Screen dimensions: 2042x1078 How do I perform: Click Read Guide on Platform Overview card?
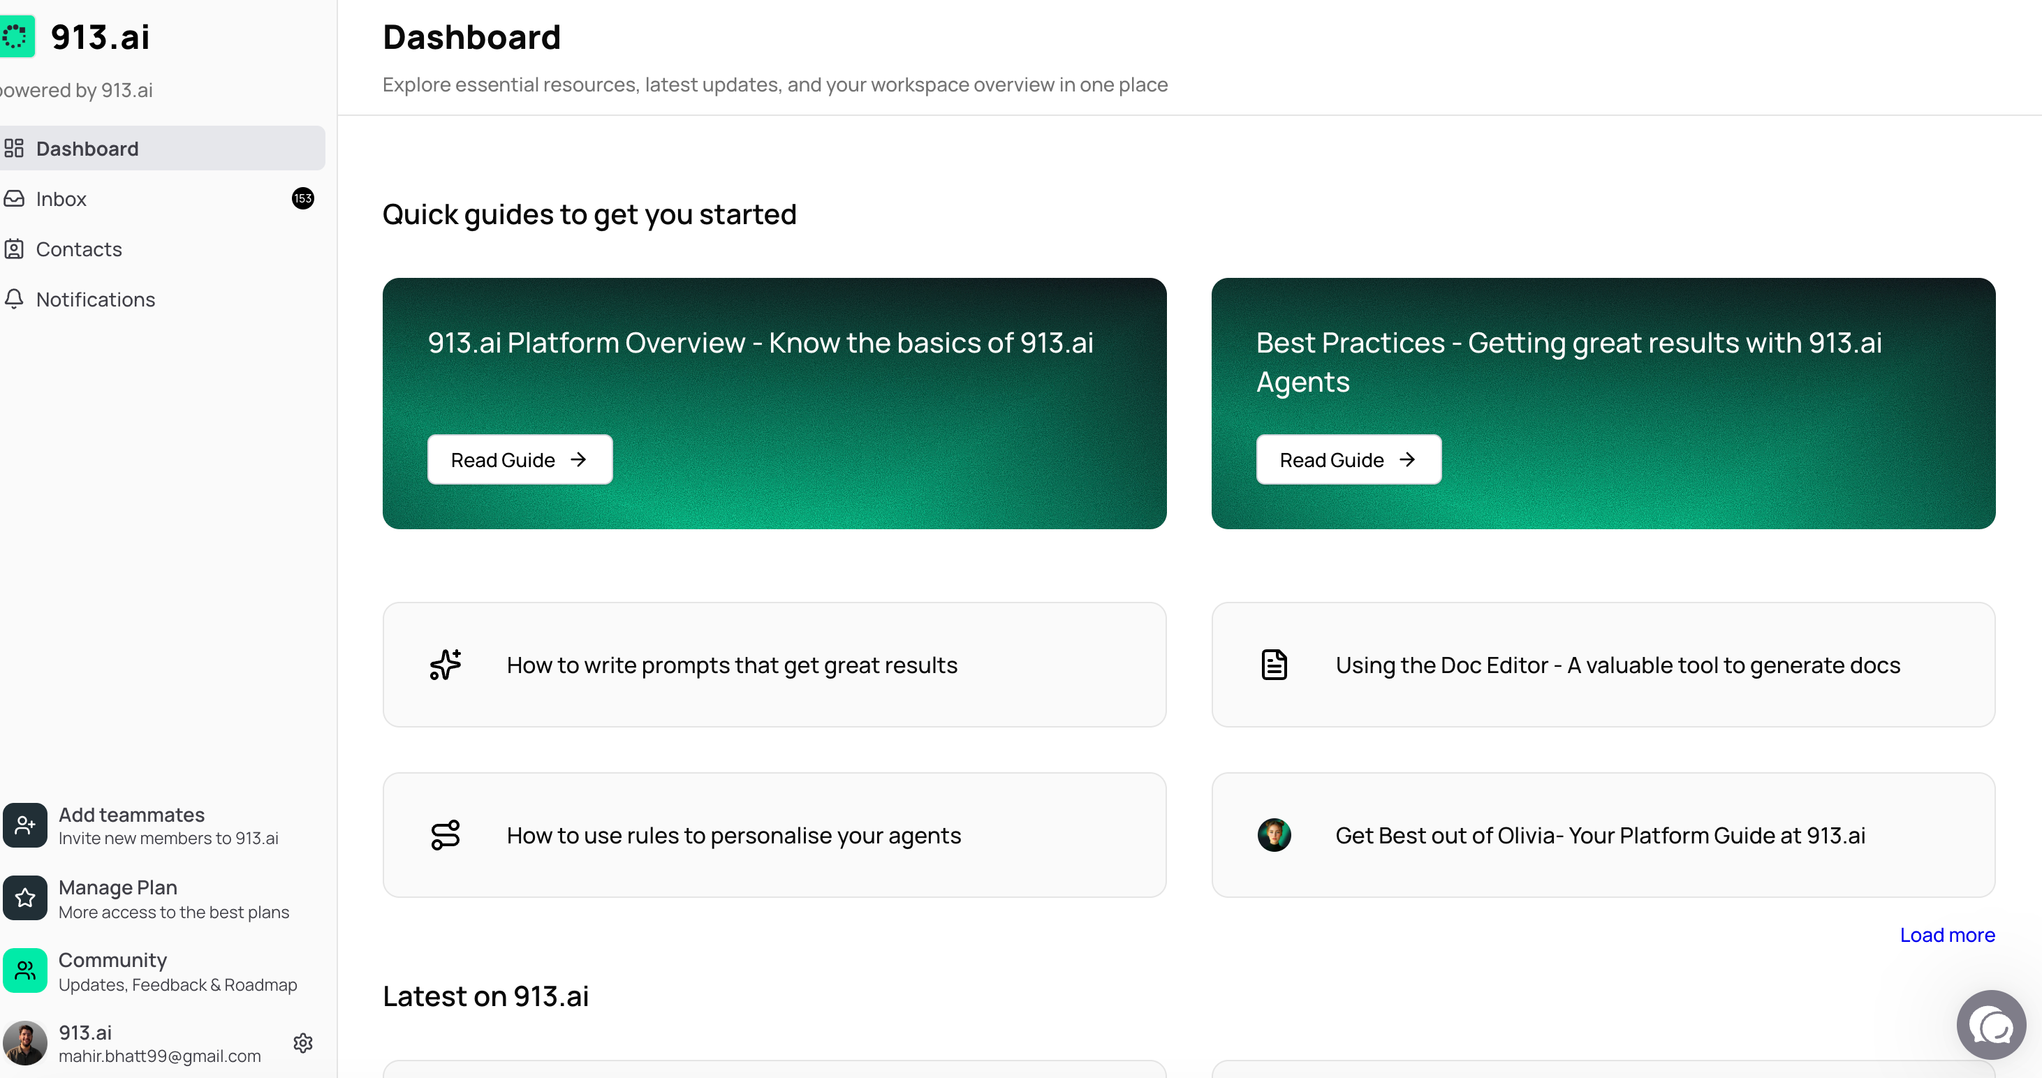519,459
